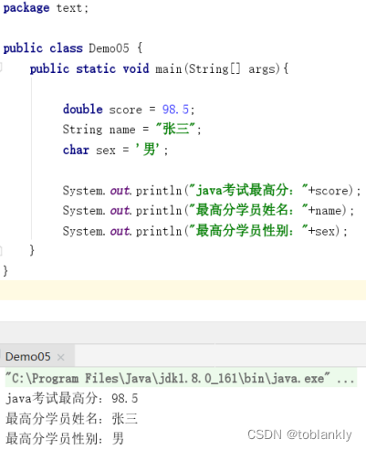Viewport: 366px width, 450px height.
Task: Click the 'public static void main' line
Action: click(x=159, y=68)
